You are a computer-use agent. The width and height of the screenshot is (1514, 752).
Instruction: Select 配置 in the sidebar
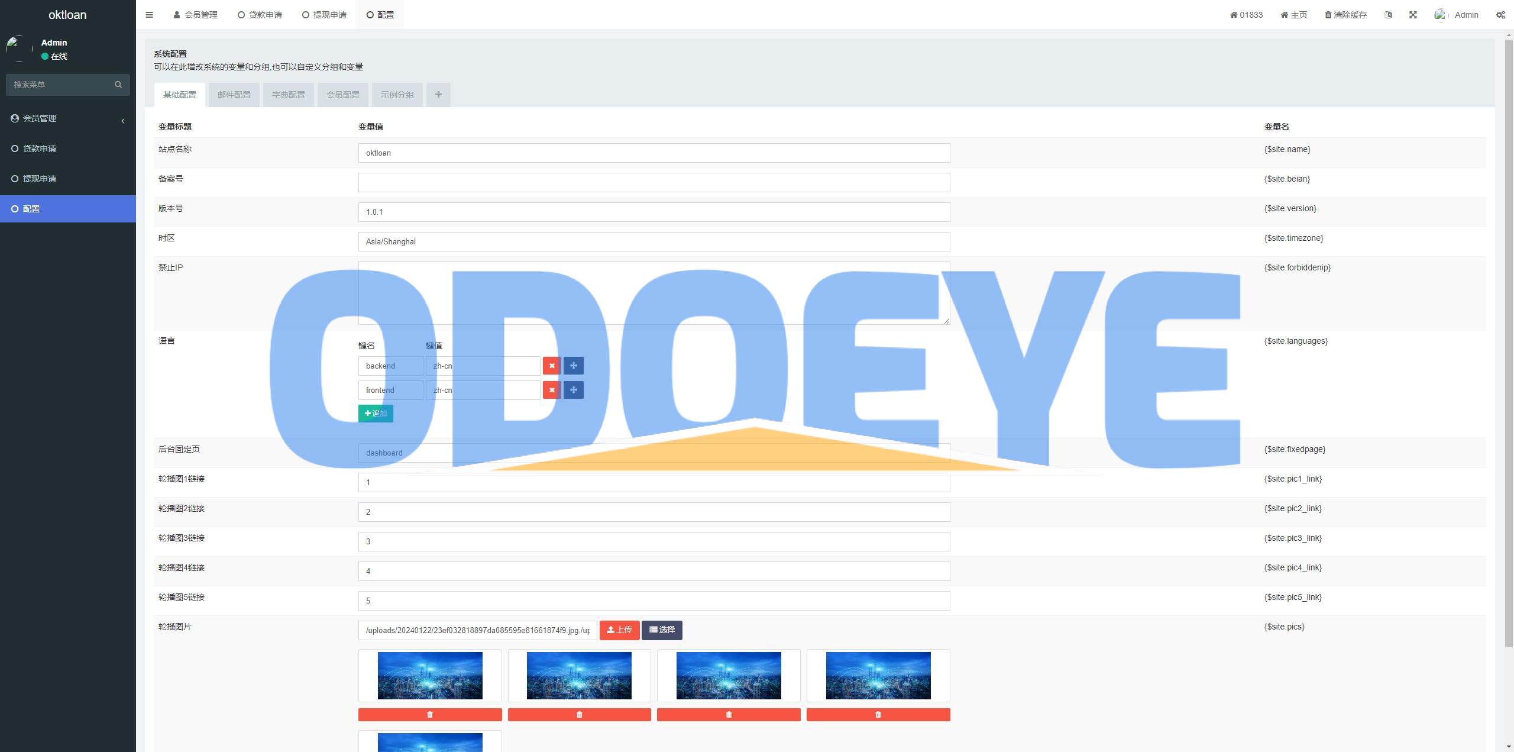click(x=68, y=209)
